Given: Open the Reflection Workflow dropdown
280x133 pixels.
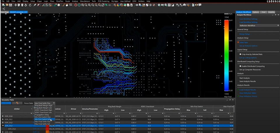Looking at the screenshot, I should [259, 26].
